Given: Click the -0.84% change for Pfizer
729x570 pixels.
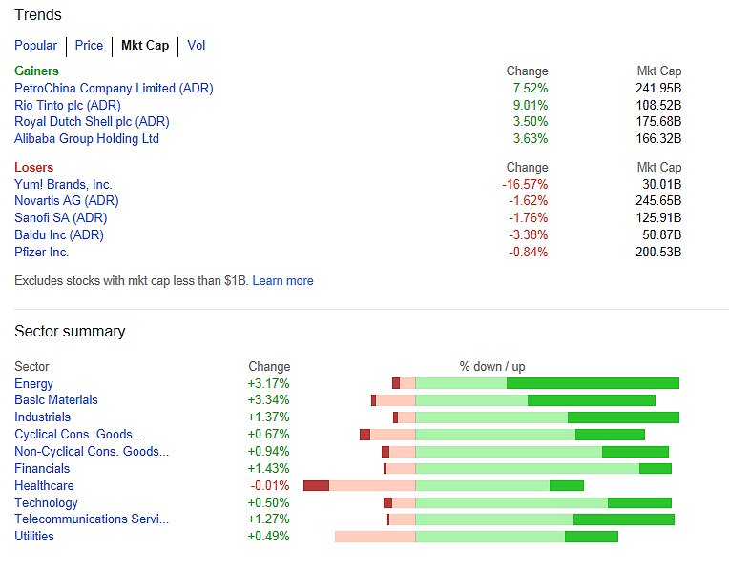Looking at the screenshot, I should [529, 253].
